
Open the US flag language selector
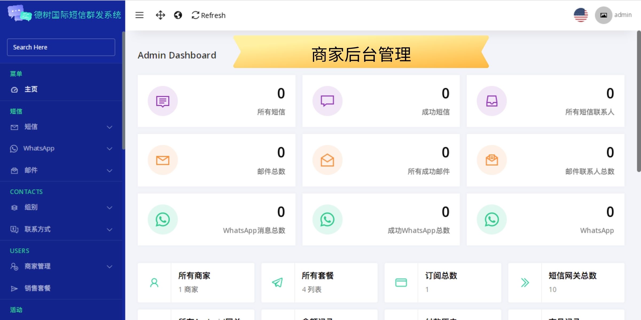(x=581, y=15)
